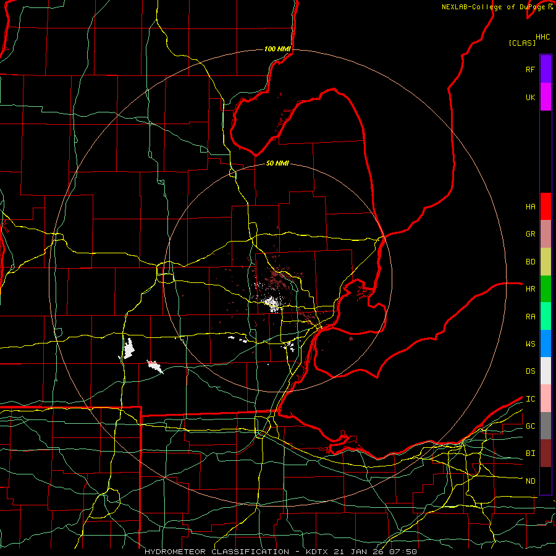Select the GC gray legend swatch
The height and width of the screenshot is (556, 556).
coord(545,426)
